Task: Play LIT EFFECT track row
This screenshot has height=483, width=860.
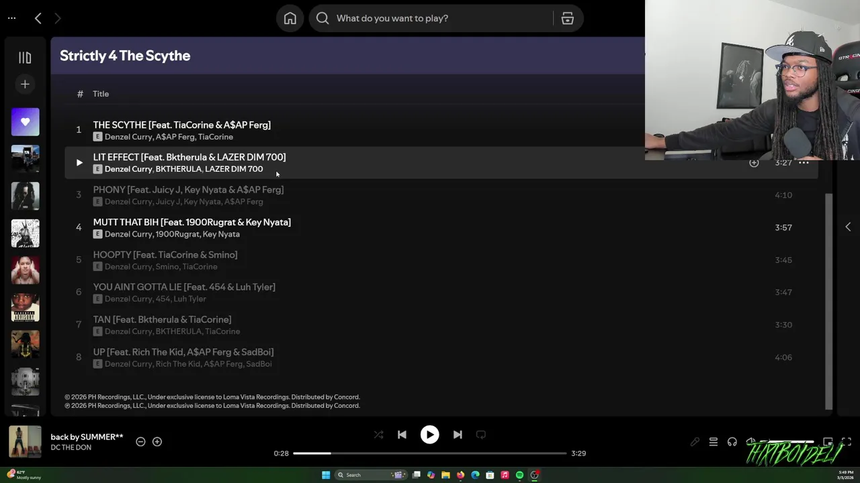Action: point(79,162)
